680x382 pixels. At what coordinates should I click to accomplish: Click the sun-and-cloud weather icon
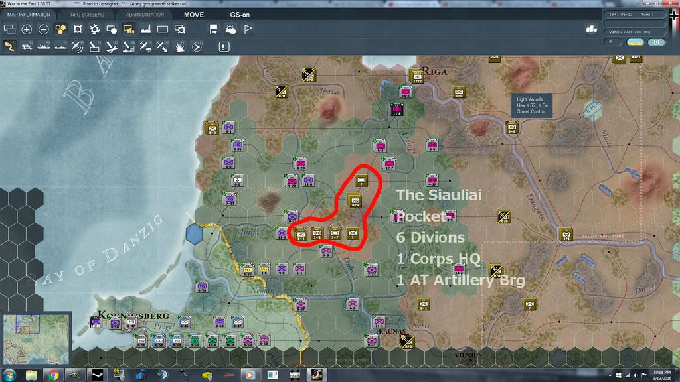(x=230, y=29)
